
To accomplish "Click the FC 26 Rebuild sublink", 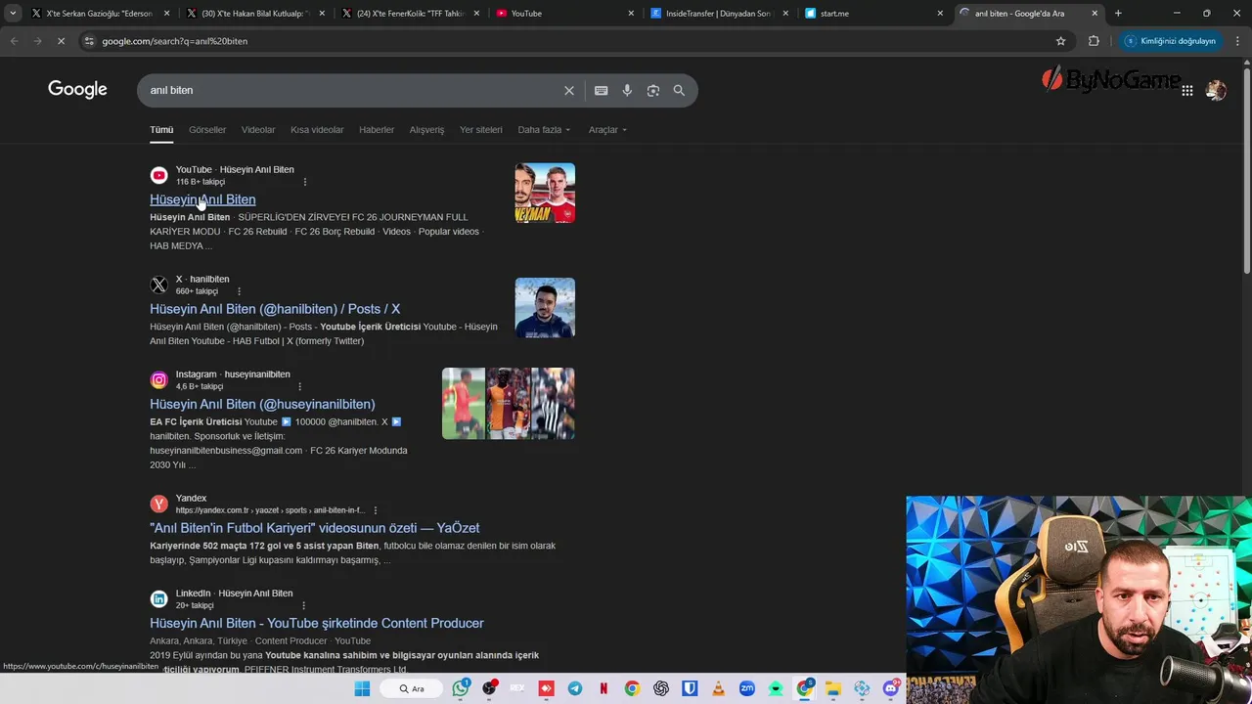I will [x=257, y=232].
